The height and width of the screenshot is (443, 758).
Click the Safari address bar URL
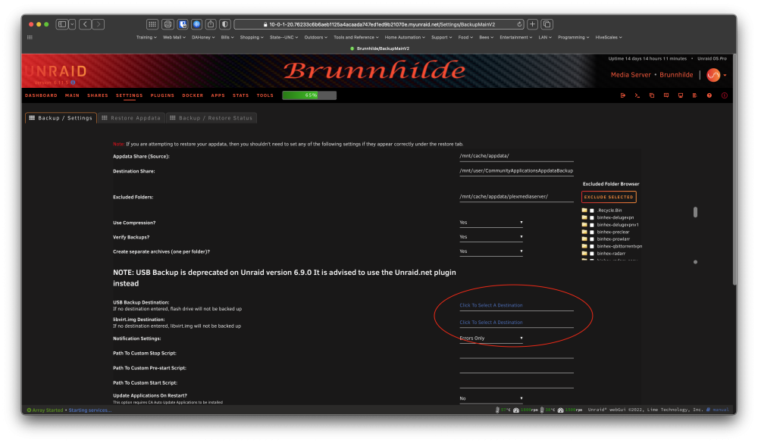tap(382, 24)
